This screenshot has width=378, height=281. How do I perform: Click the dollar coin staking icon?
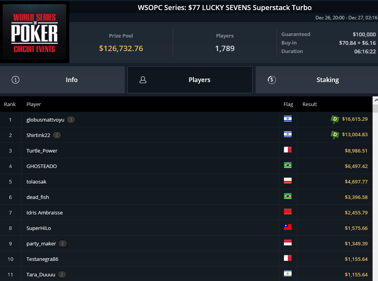pyautogui.click(x=272, y=80)
